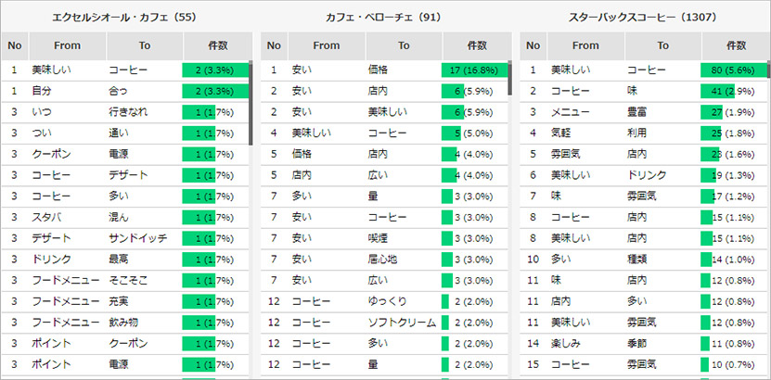Click scrollbar thumb of カフェ・ベローチェ table
This screenshot has width=771, height=380.
510,78
